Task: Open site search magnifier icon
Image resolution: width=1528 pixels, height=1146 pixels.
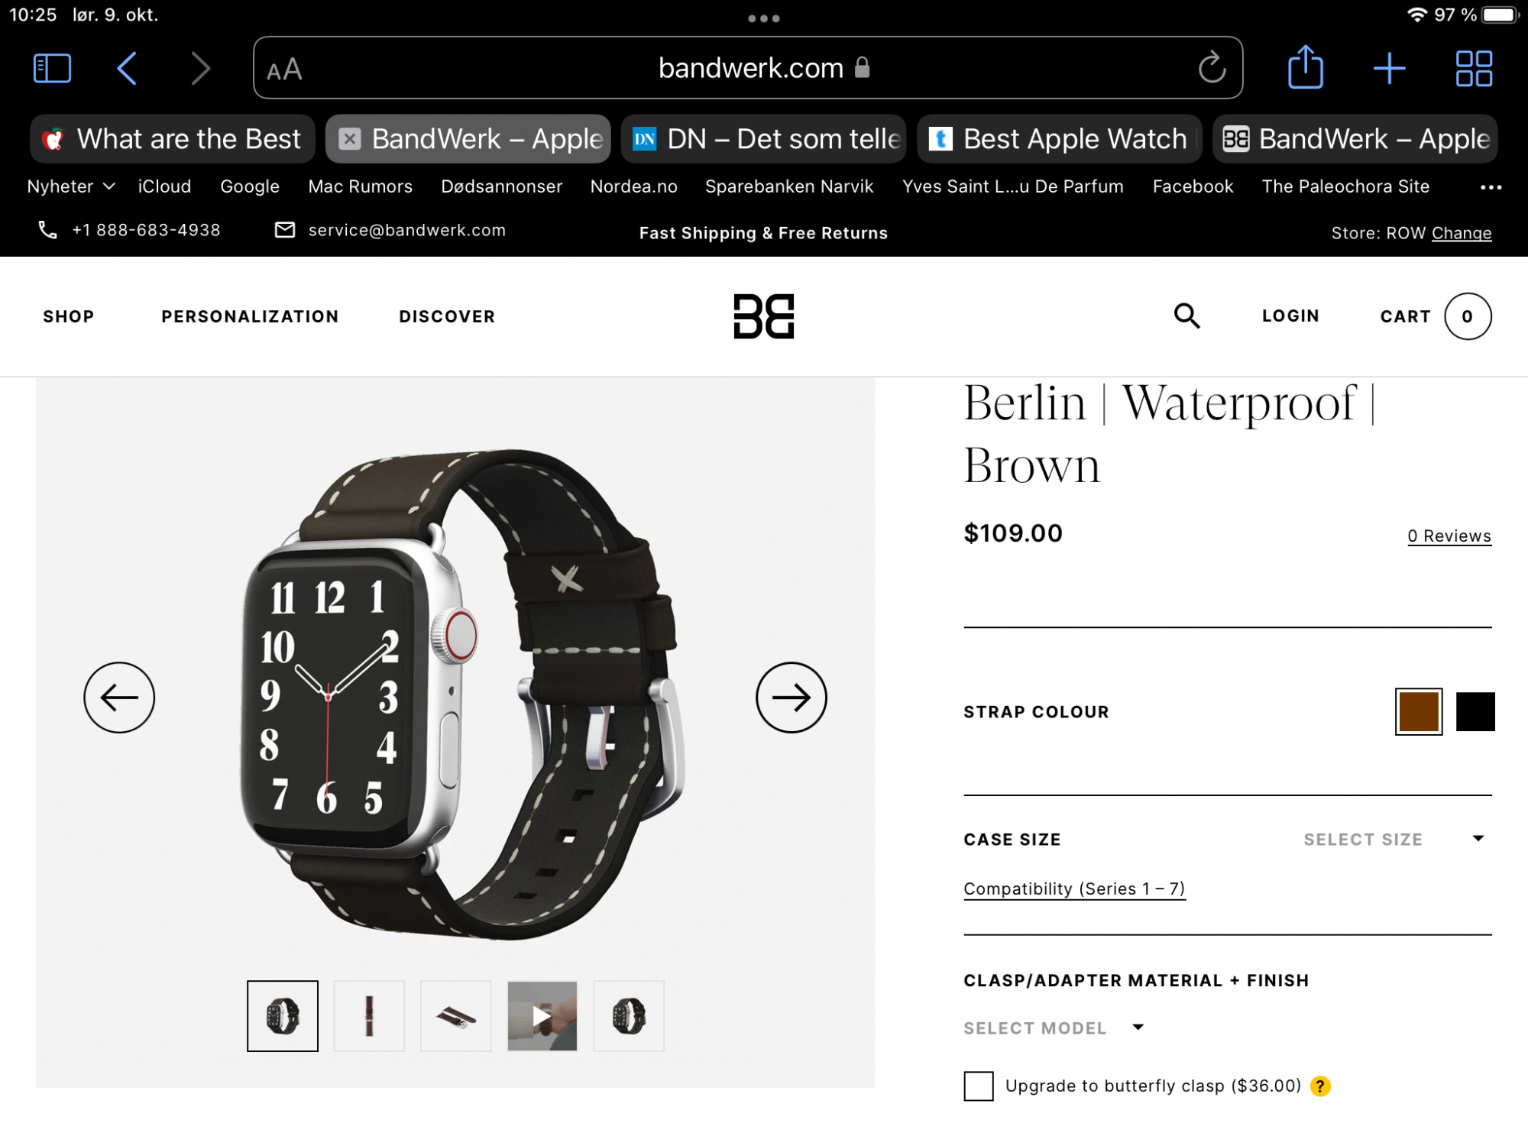Action: (1186, 316)
